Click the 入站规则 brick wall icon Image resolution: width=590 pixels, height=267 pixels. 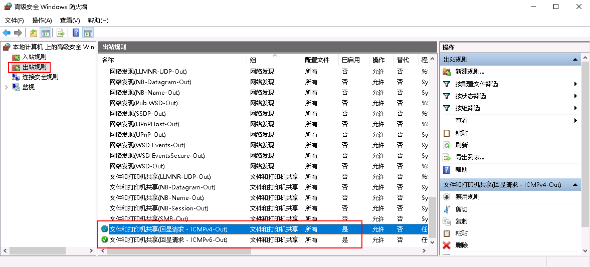pyautogui.click(x=16, y=57)
